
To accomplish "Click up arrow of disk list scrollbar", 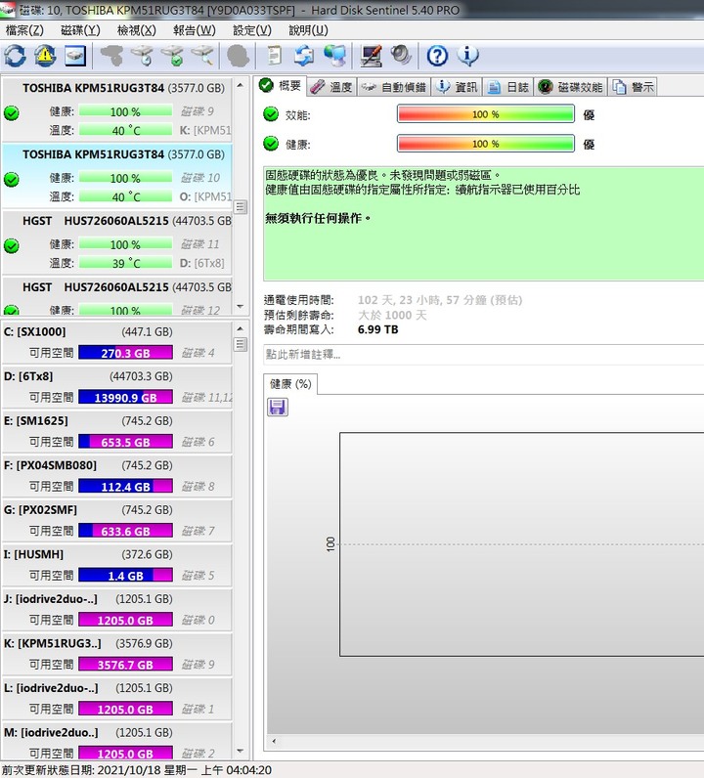I will pyautogui.click(x=241, y=85).
